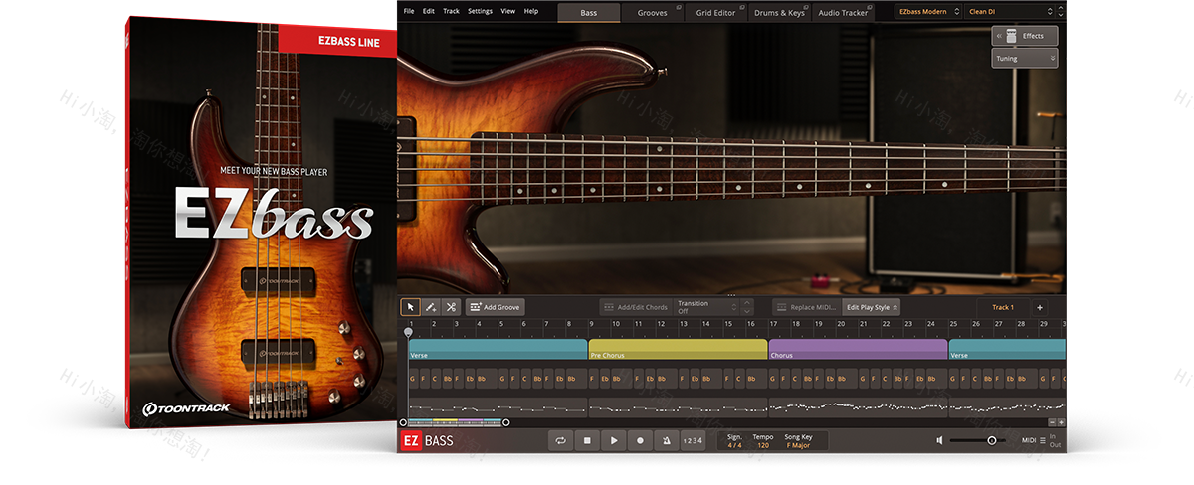Click the left handle of overview scrollbar
Viewport: 1194px width, 485px height.
403,422
